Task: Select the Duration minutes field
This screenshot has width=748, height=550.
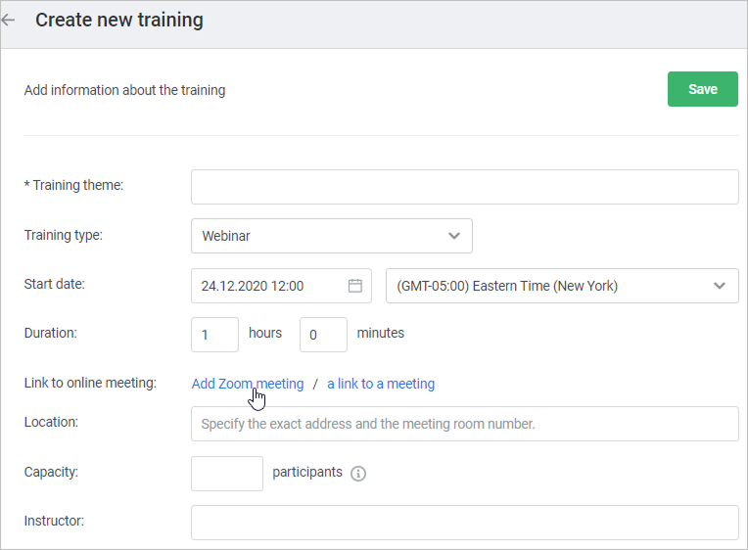Action: pos(323,335)
